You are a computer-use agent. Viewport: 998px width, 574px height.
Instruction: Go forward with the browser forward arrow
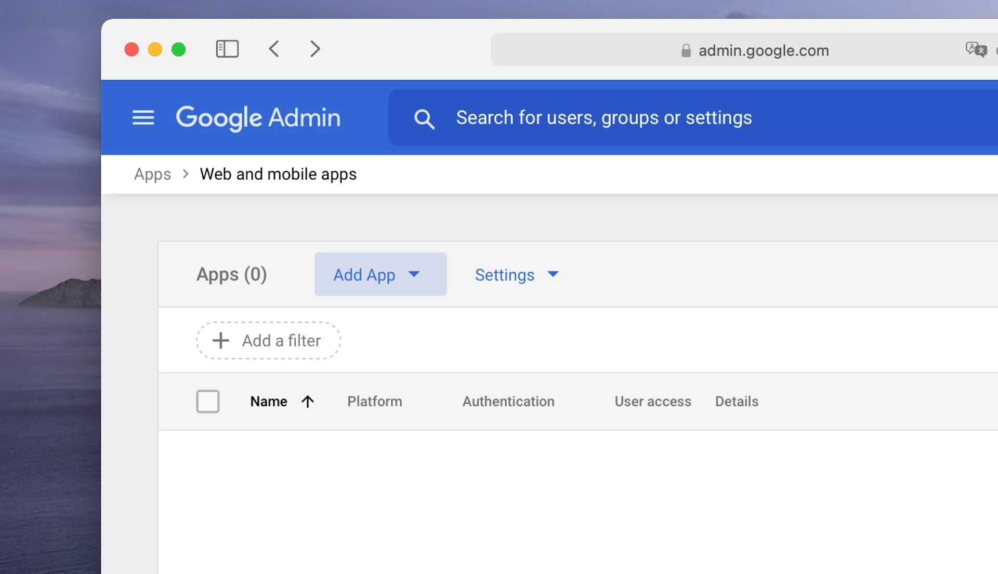(315, 49)
